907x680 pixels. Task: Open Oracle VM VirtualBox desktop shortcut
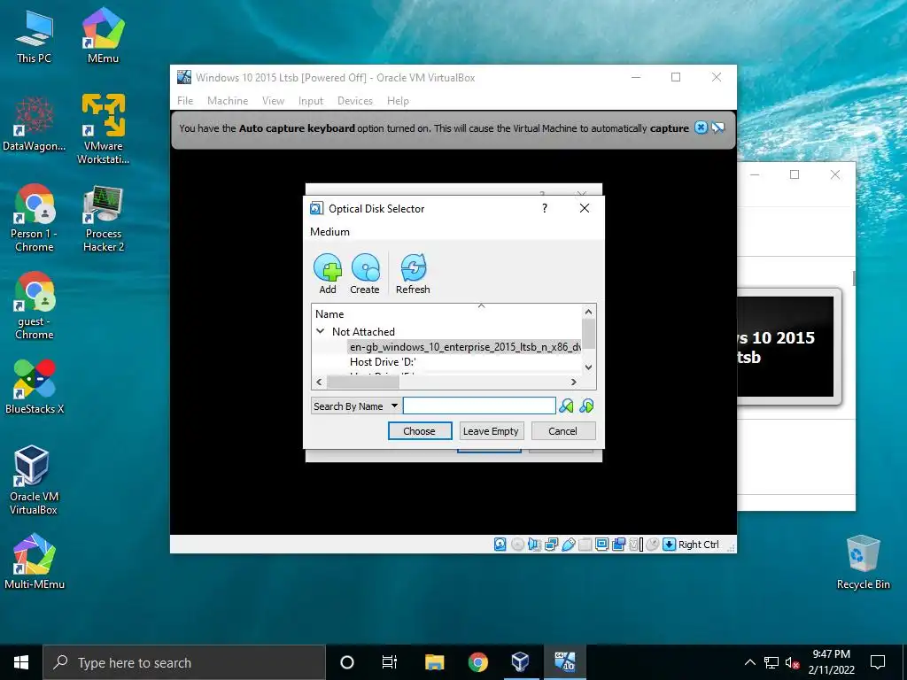34,479
